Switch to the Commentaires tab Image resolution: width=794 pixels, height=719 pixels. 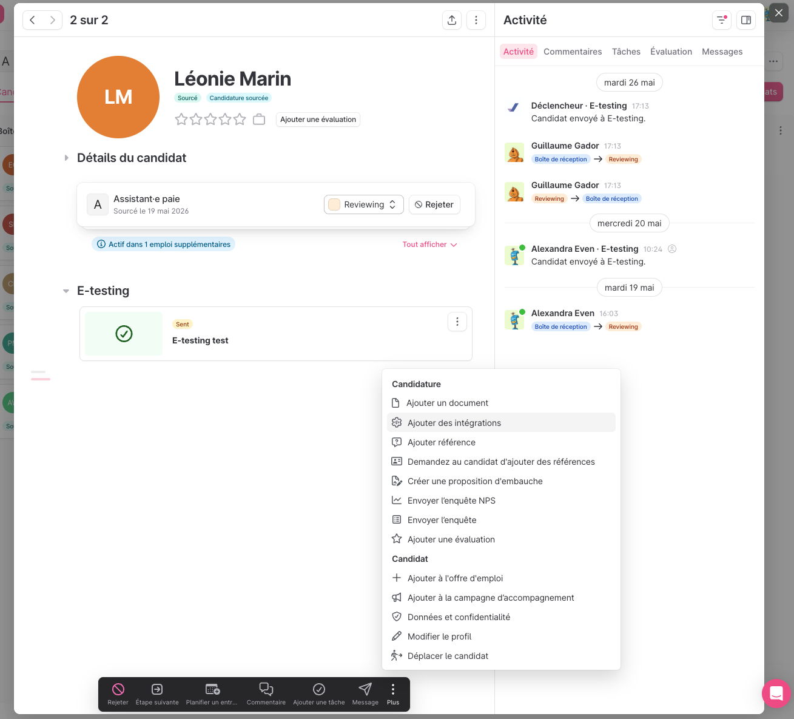coord(573,52)
